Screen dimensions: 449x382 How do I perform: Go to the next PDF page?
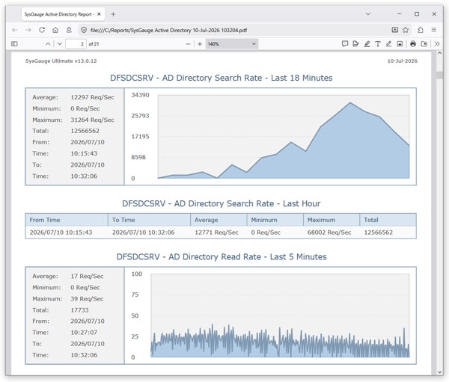point(60,44)
